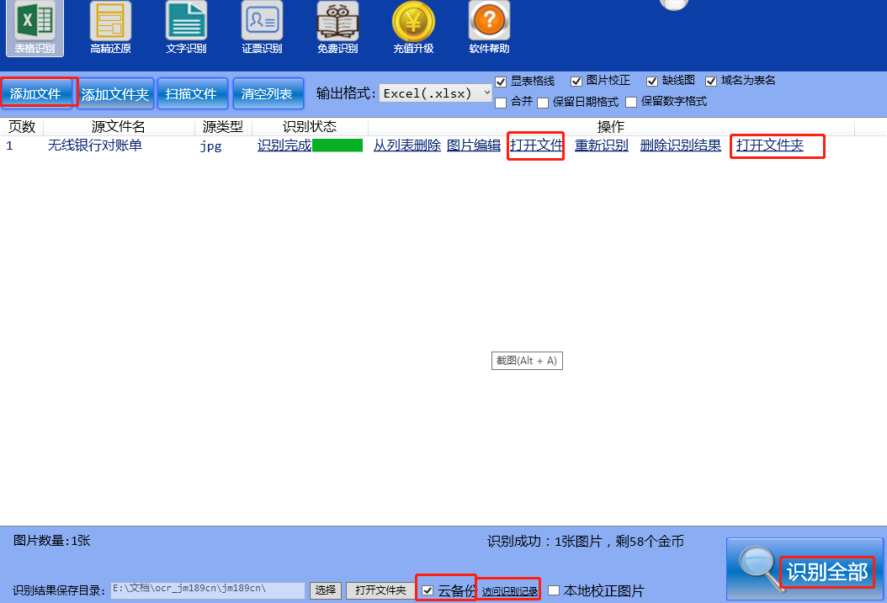Select the 高精还原 high-precision restore icon

tap(110, 27)
